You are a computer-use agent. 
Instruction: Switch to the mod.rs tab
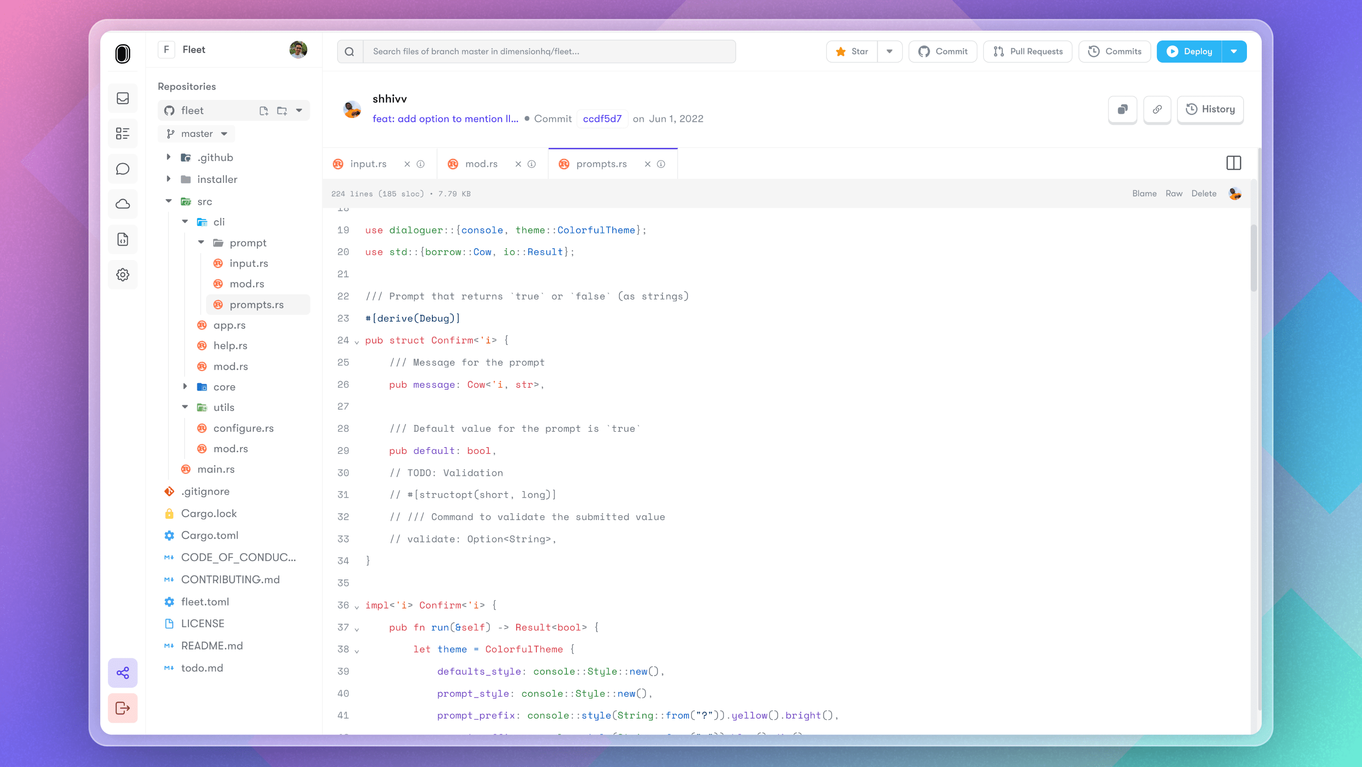coord(480,164)
